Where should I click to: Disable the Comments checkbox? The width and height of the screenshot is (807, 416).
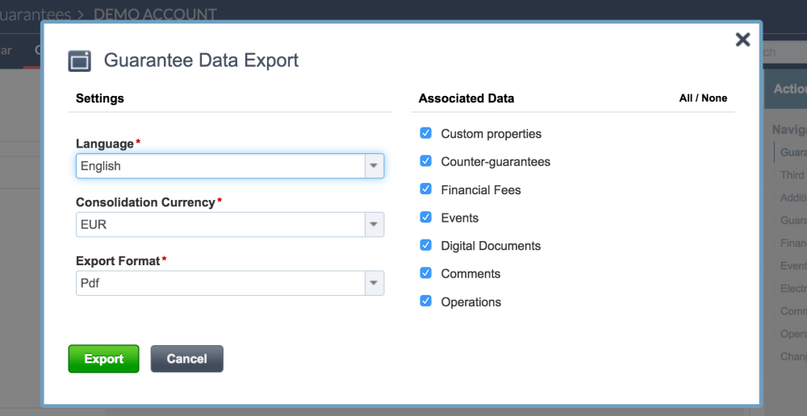tap(425, 272)
